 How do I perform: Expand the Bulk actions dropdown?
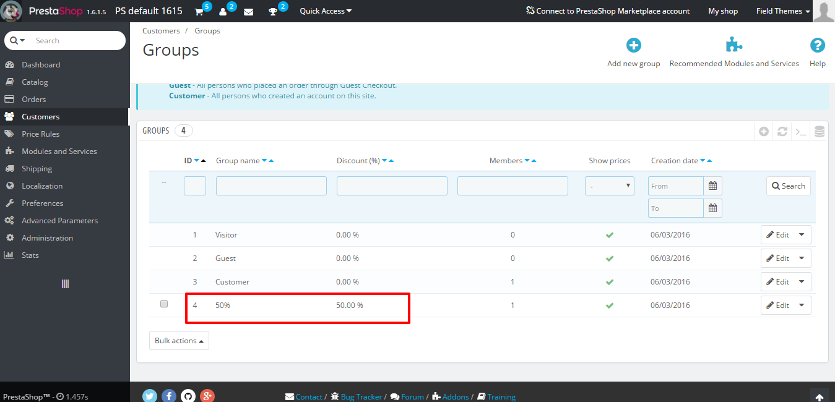pos(179,341)
